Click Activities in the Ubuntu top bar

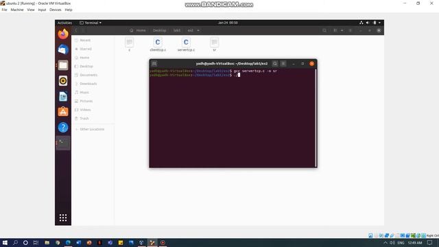[64, 23]
